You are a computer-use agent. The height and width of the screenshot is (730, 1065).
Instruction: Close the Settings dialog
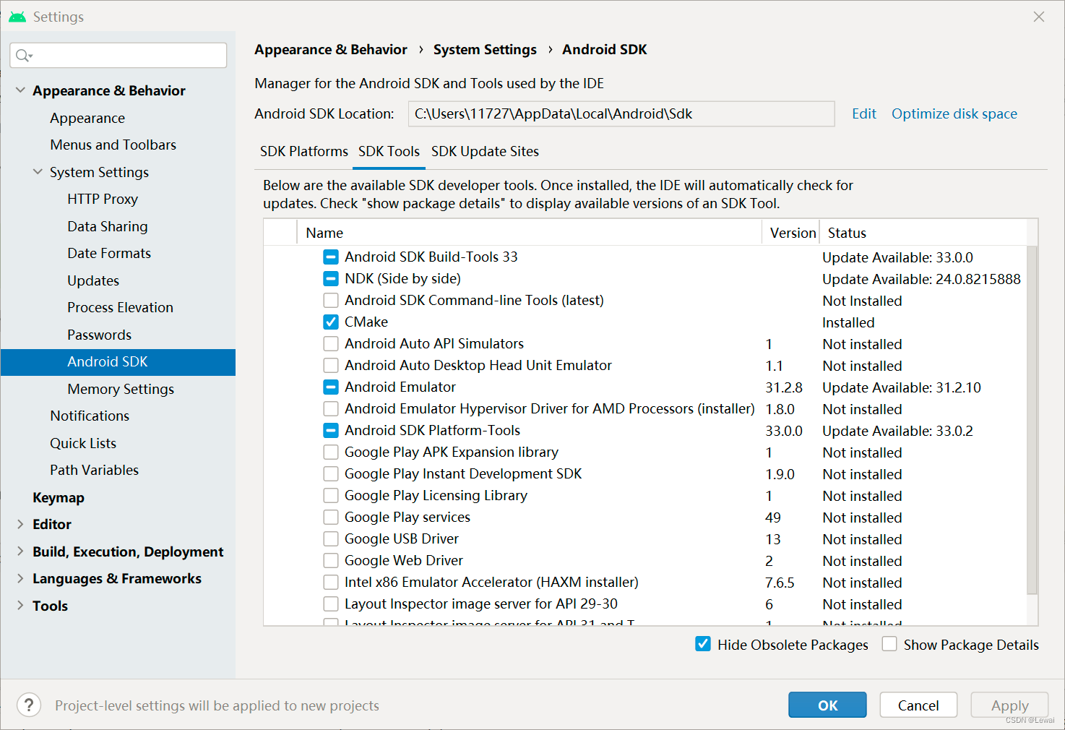tap(1039, 17)
